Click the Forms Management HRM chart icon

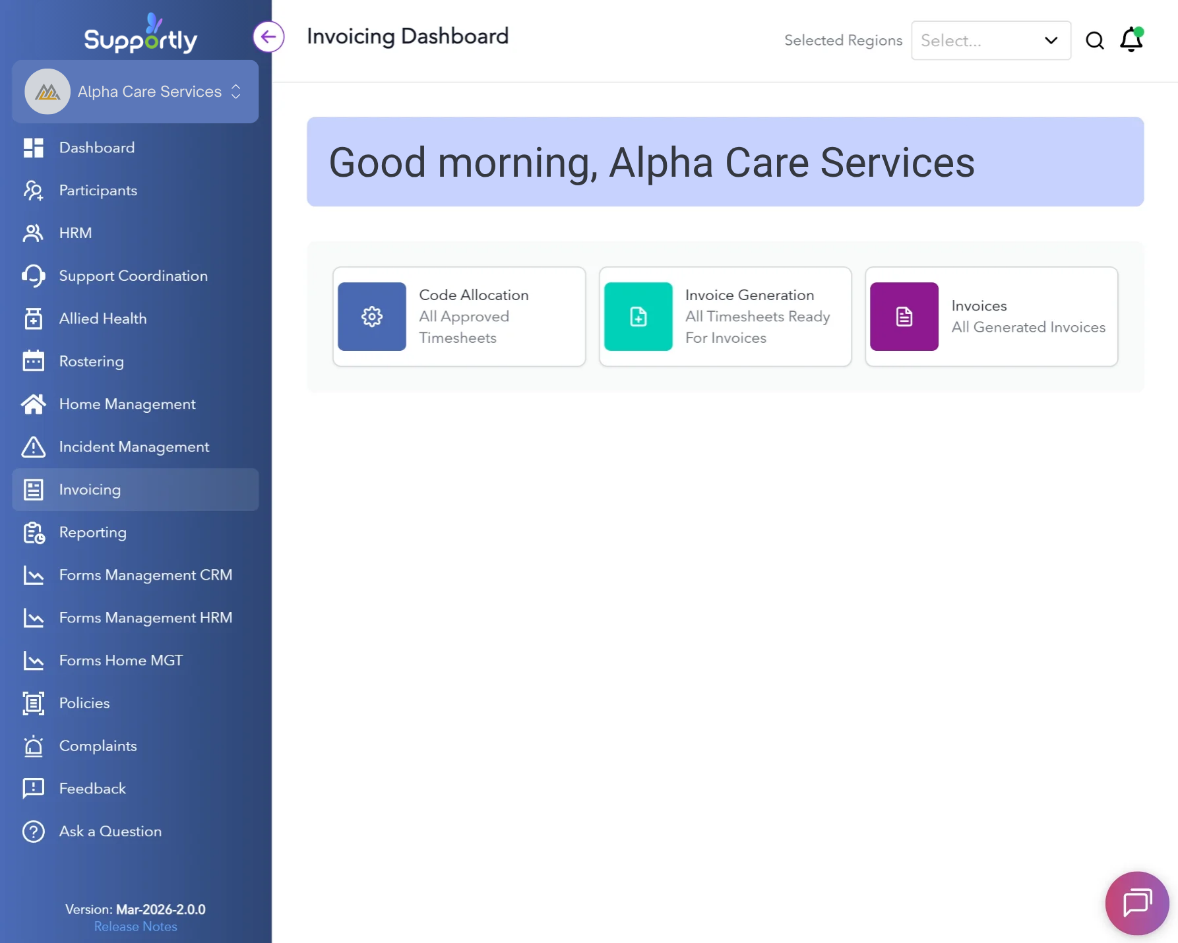pos(34,618)
